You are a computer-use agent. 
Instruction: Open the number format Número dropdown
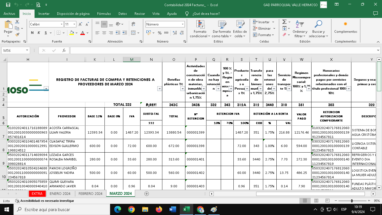point(183,24)
